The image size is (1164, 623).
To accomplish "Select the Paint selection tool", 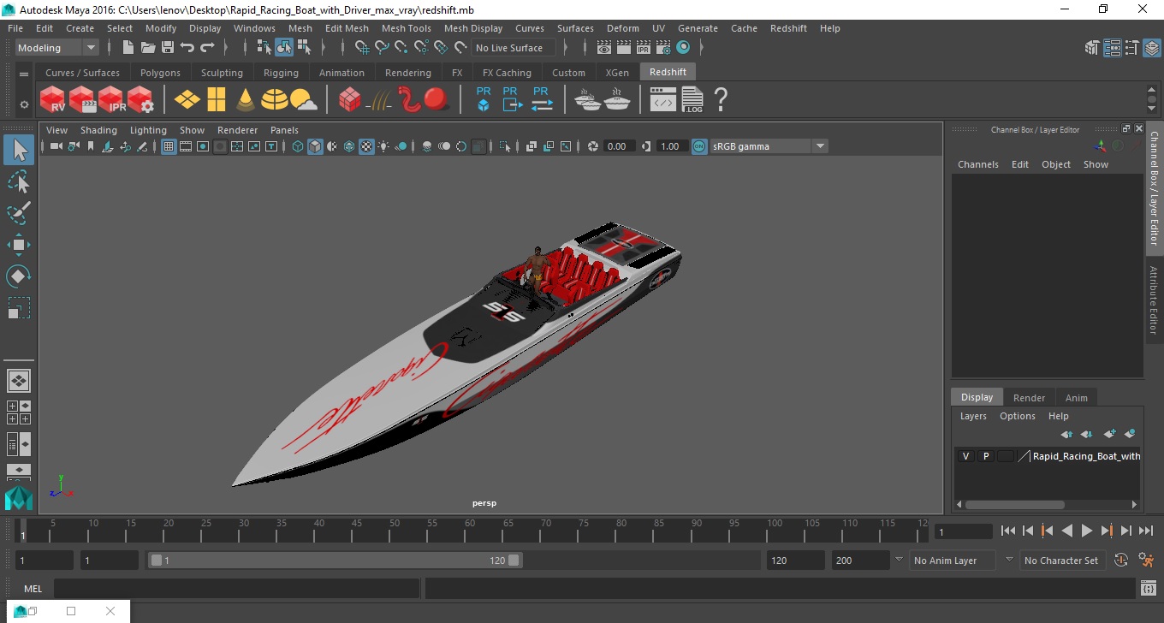I will coord(19,213).
